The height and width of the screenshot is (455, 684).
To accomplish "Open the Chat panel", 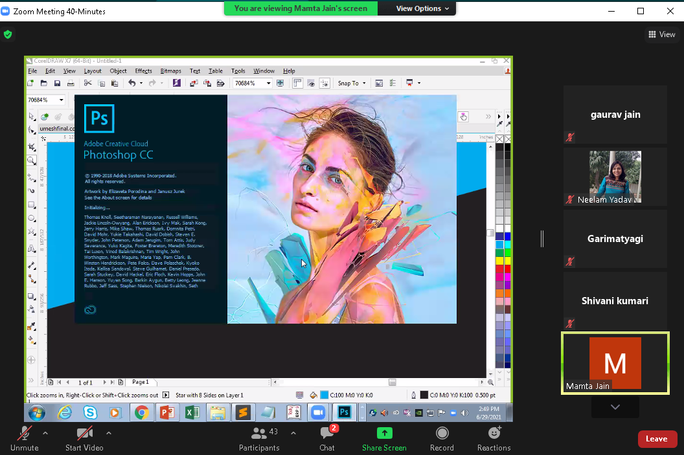I will [x=326, y=439].
